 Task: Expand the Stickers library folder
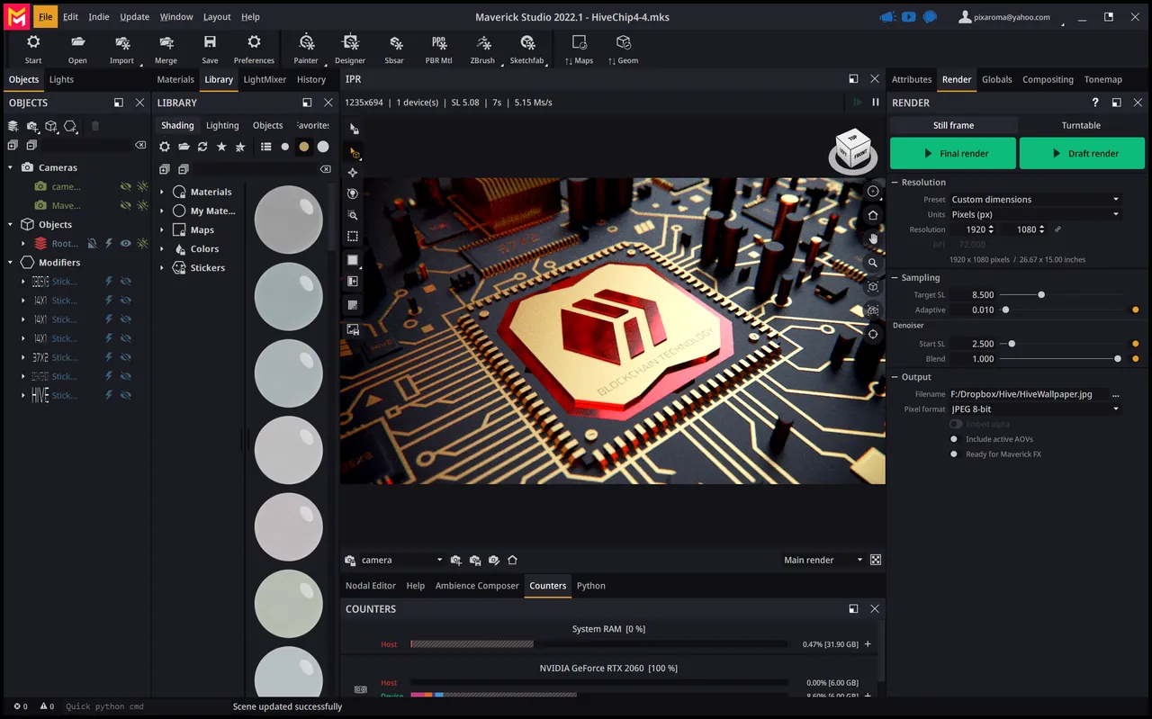pyautogui.click(x=162, y=268)
